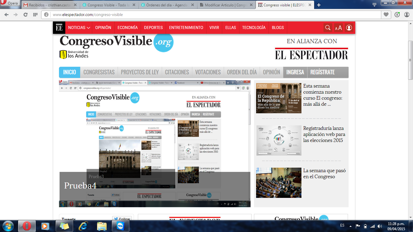Image resolution: width=413 pixels, height=232 pixels.
Task: Go back to the previous page
Action: 7,14
